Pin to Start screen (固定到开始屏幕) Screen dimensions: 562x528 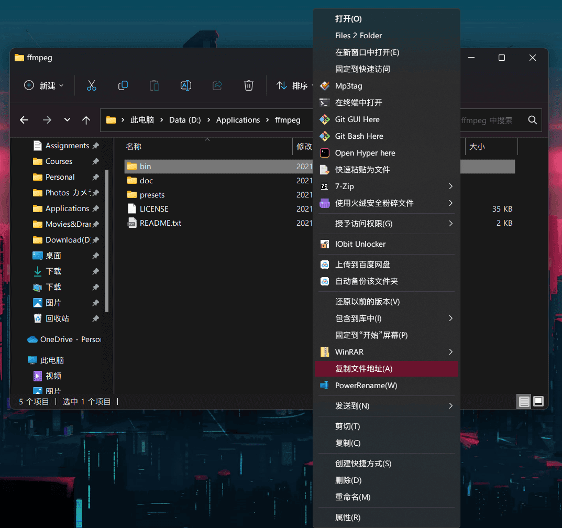point(387,335)
